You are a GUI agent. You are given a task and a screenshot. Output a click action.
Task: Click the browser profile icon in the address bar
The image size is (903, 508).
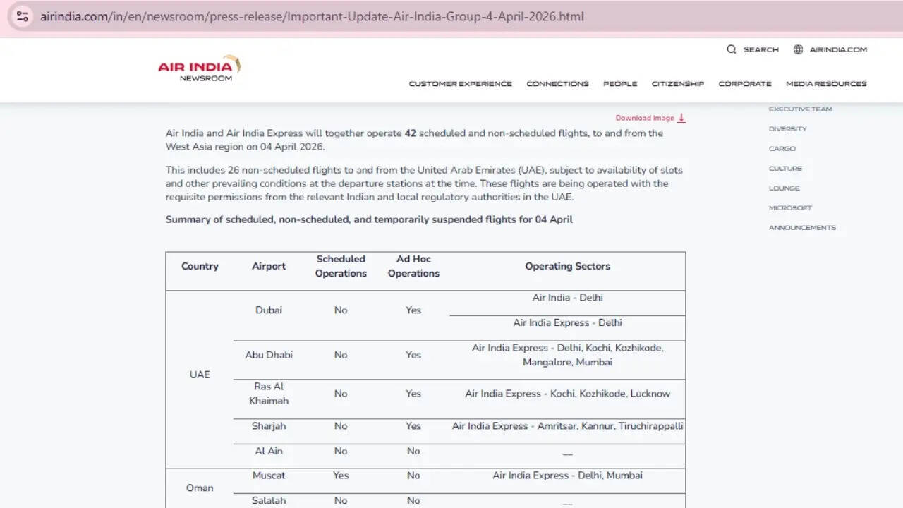(22, 16)
